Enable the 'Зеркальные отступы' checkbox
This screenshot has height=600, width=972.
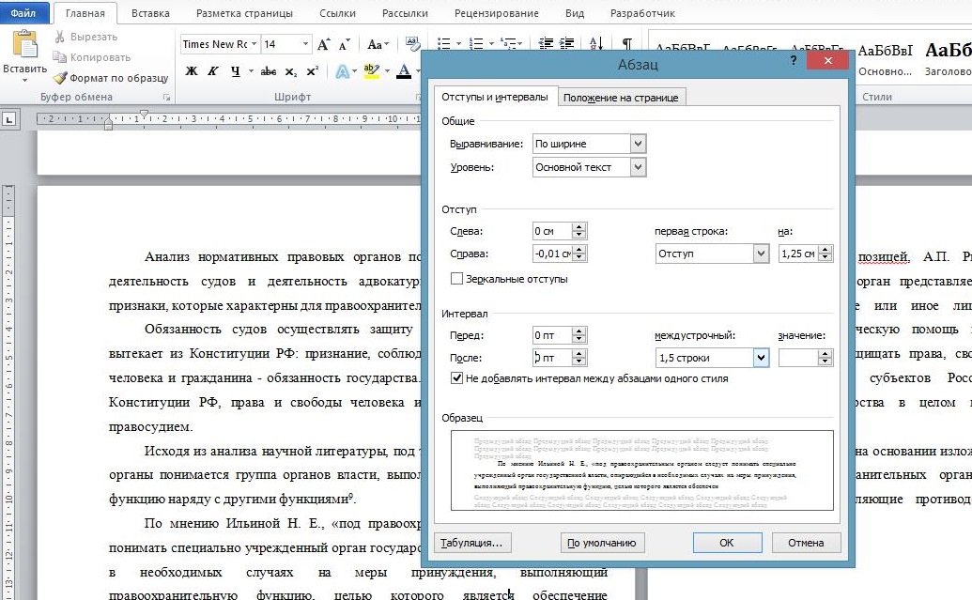(x=457, y=279)
